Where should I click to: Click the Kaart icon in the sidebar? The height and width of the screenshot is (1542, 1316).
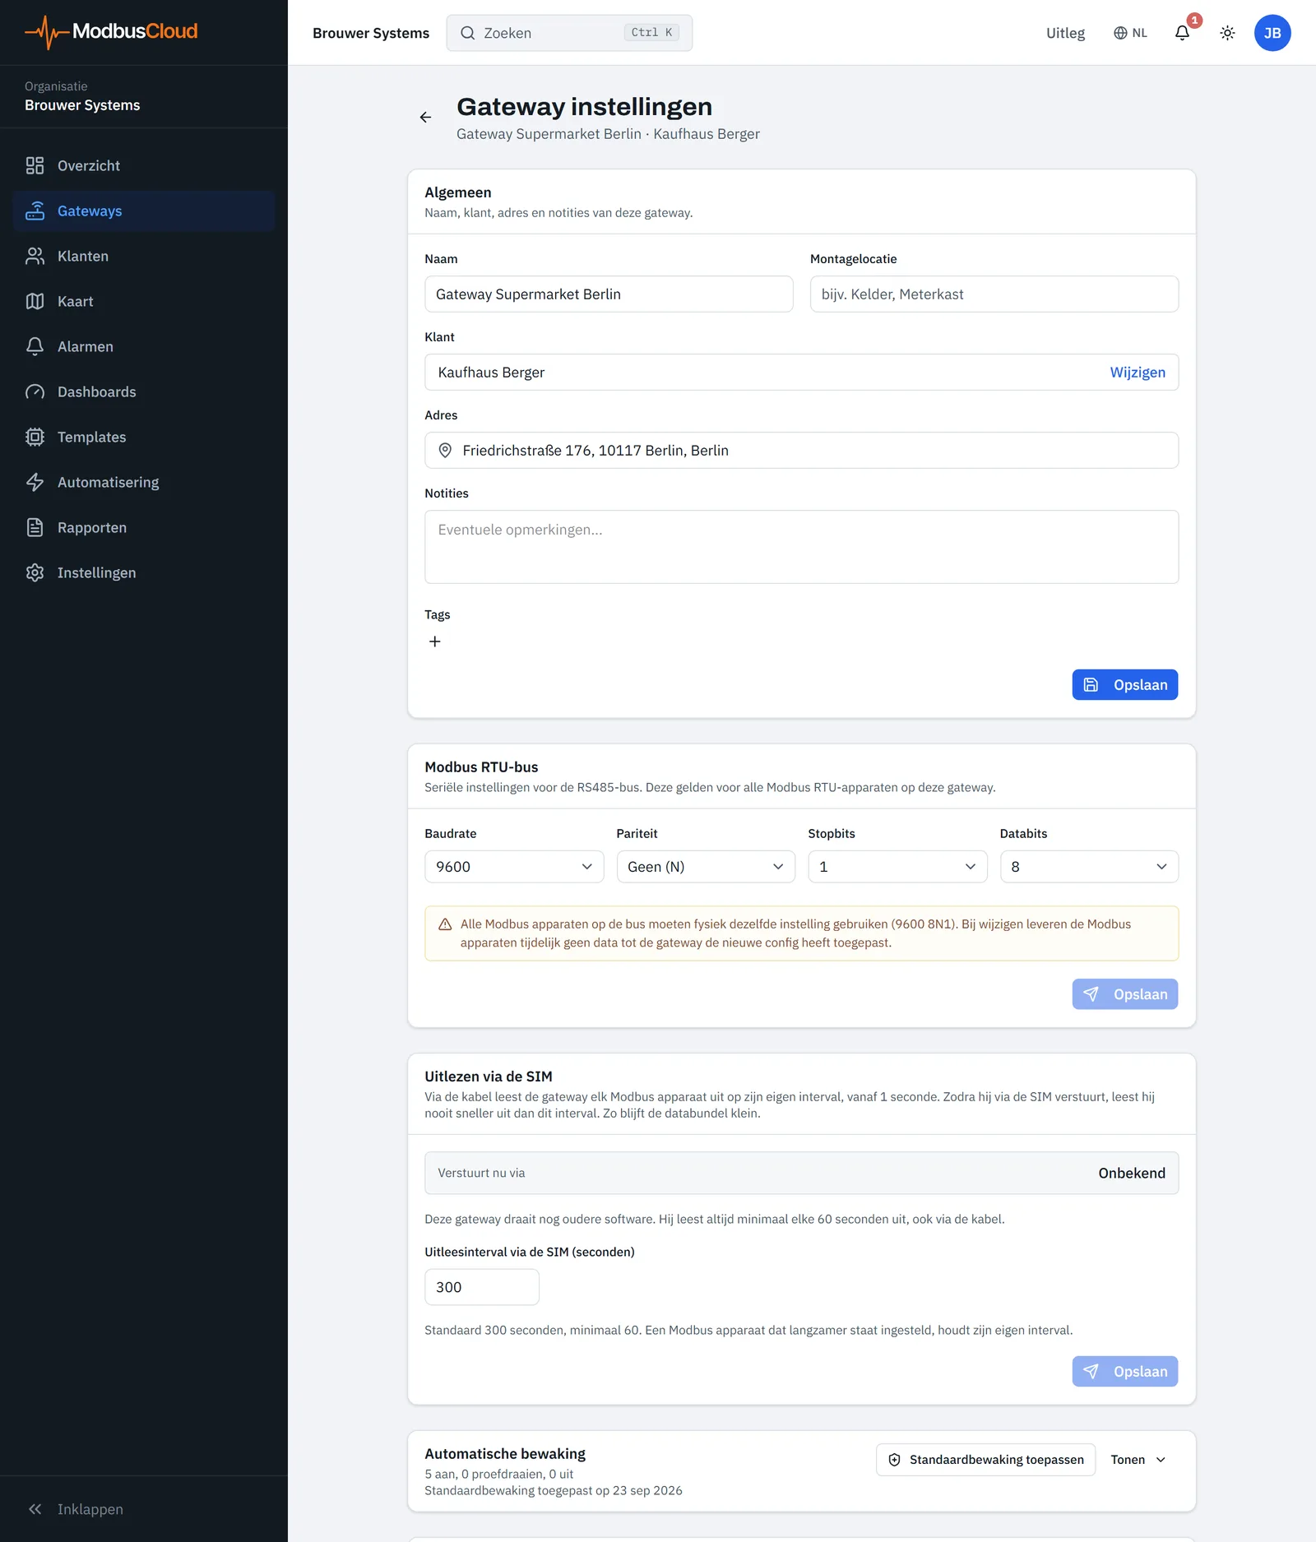(35, 301)
